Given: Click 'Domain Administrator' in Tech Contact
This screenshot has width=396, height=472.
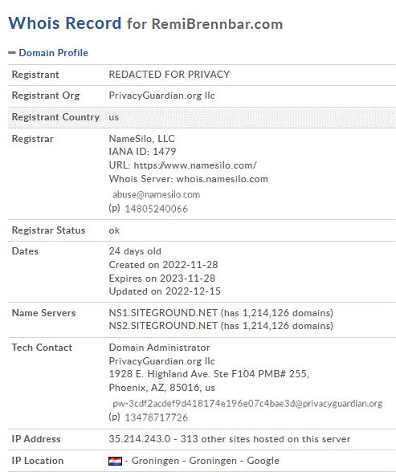Looking at the screenshot, I should tap(159, 348).
